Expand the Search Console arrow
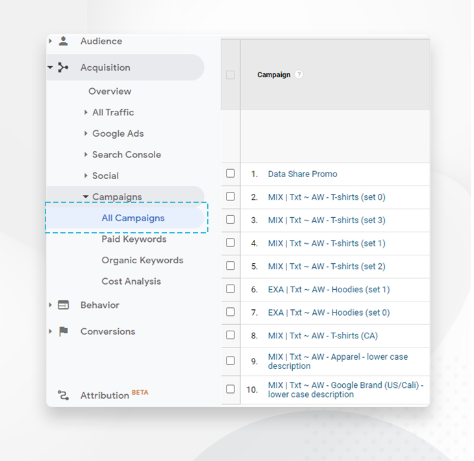Image resolution: width=474 pixels, height=461 pixels. coord(86,155)
